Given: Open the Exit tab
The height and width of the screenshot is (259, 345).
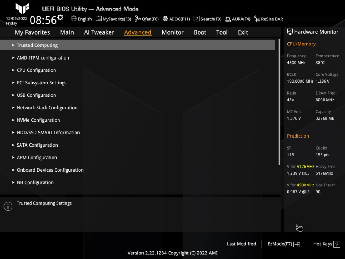Looking at the screenshot, I should [x=243, y=32].
